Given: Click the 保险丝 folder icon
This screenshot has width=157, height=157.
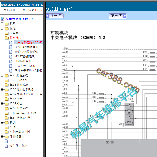Looking at the screenshot, I should click(7, 28).
